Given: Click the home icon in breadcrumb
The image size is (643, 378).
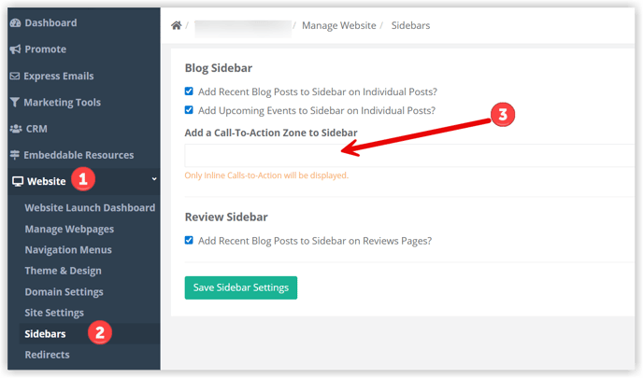Looking at the screenshot, I should (176, 25).
